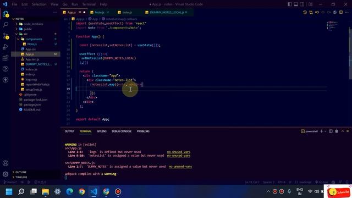Switch to the GITLENS panel tab
352x198 pixels.
coord(101,131)
